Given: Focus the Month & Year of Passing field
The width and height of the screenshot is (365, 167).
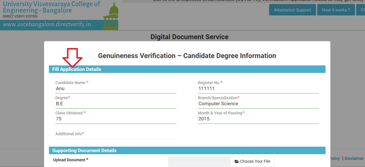Looking at the screenshot, I should click(258, 119).
